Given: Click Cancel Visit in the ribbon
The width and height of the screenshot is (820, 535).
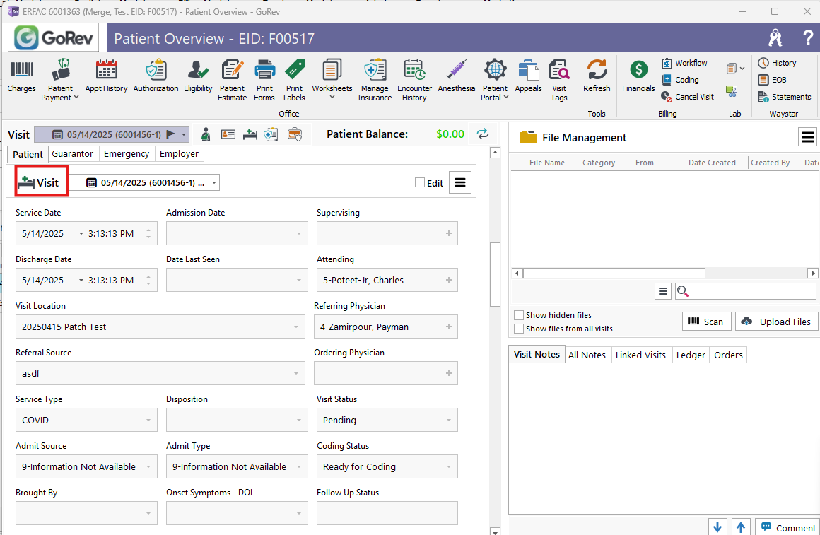Looking at the screenshot, I should pos(688,97).
